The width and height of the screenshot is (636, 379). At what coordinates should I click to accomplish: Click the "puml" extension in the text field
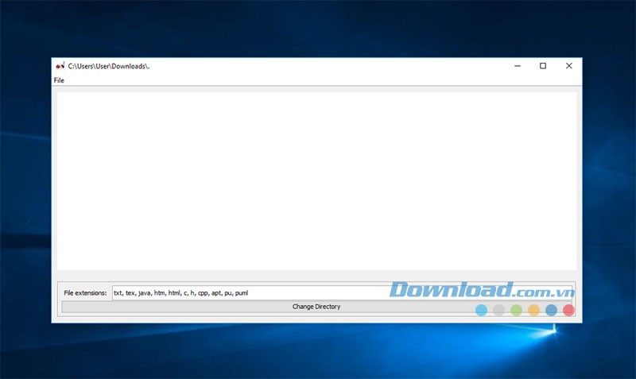click(x=242, y=293)
